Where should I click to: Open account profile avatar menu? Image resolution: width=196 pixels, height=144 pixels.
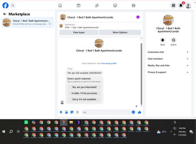(188, 5)
